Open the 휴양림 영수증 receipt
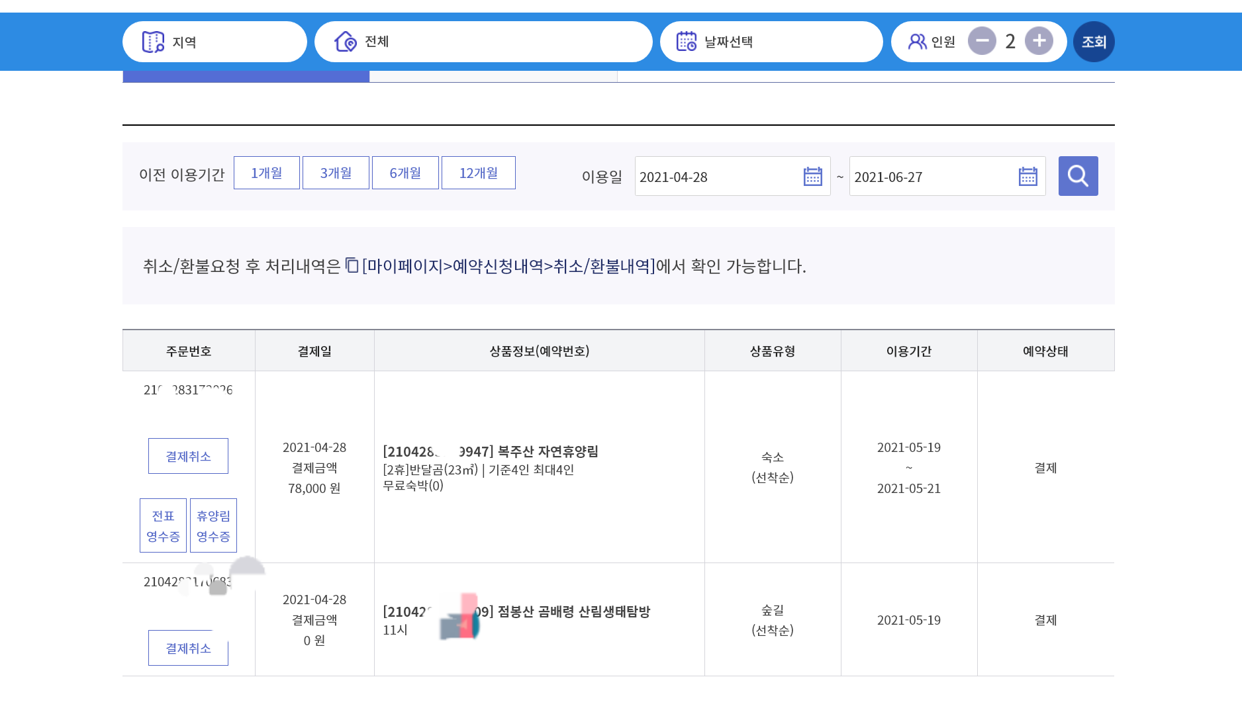 coord(213,525)
